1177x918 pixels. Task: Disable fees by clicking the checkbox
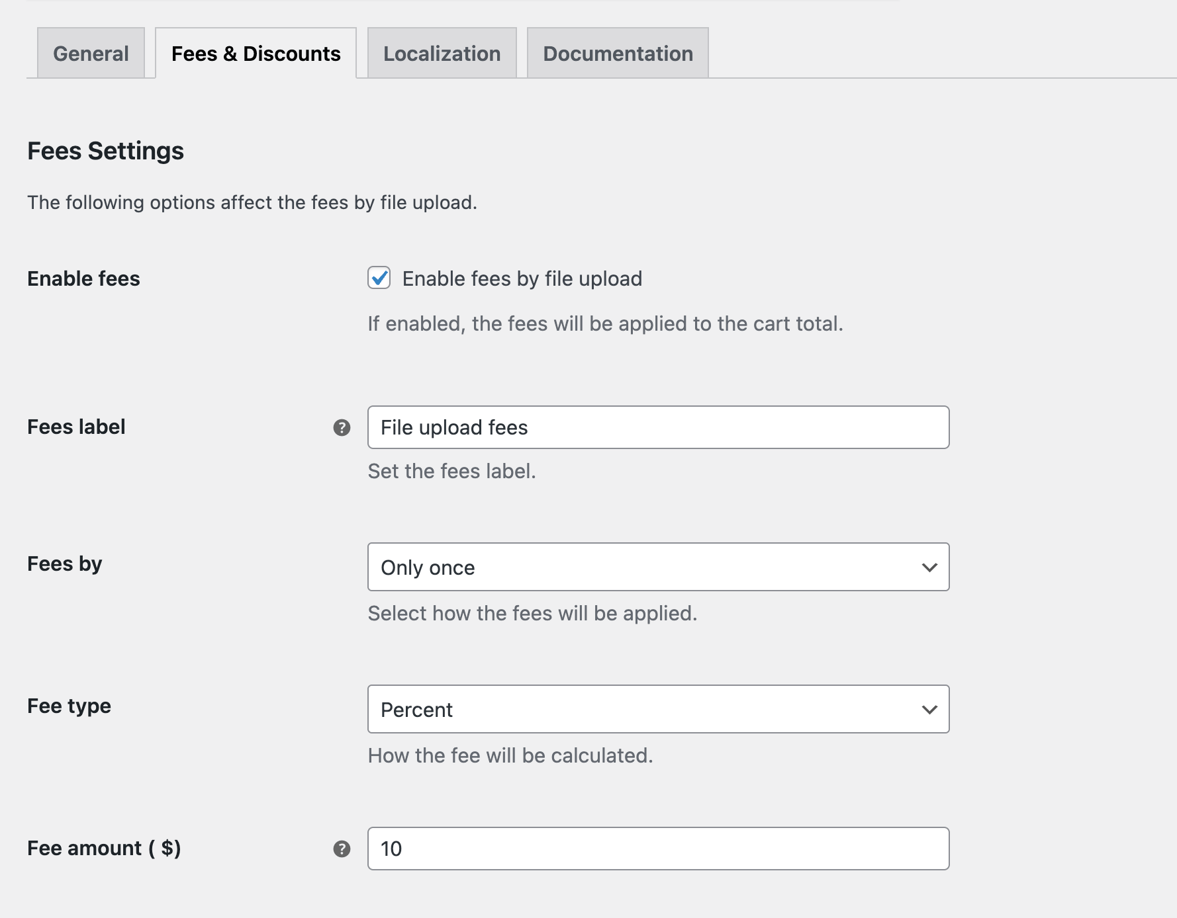[378, 278]
